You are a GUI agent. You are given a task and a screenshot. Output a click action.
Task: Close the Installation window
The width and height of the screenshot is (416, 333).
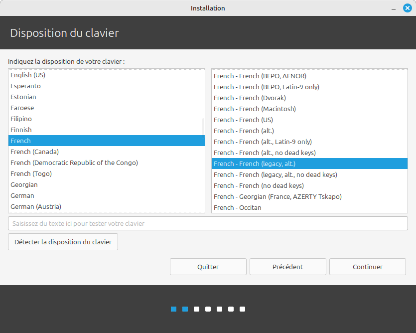click(407, 8)
